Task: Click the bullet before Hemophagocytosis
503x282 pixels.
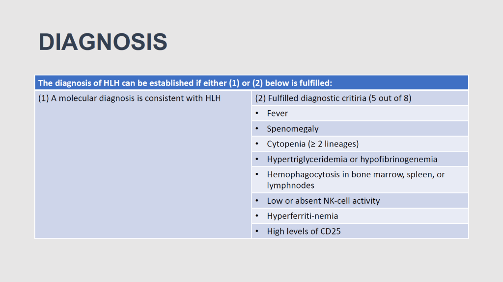Action: (x=258, y=175)
